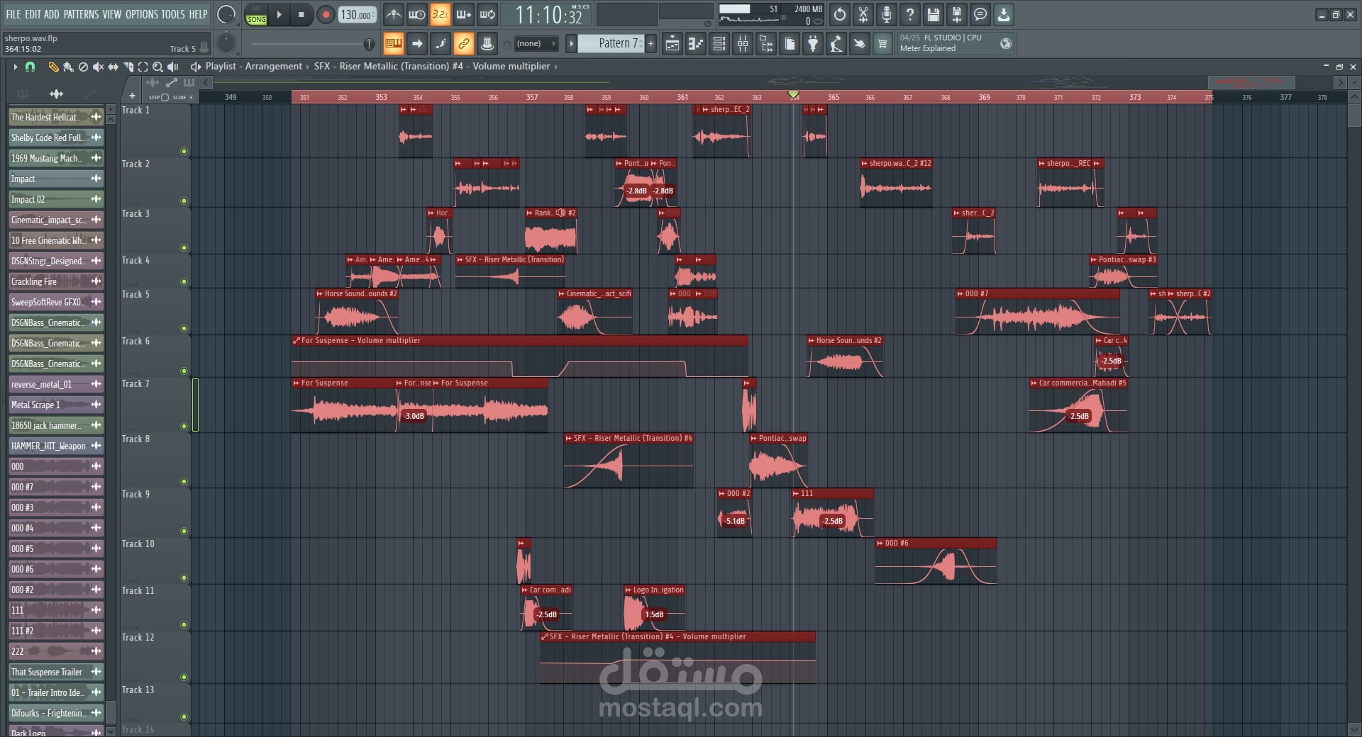Mute Track 5 using its green LED
Viewport: 1362px width, 737px height.
tap(184, 328)
